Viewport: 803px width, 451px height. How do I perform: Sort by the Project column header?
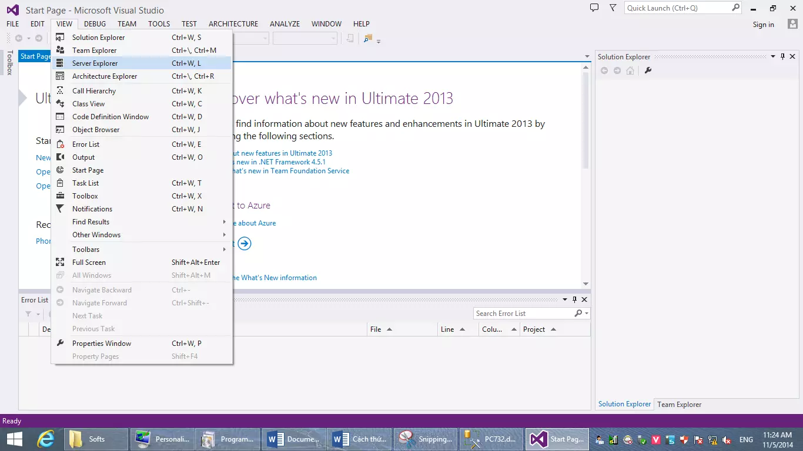coord(555,329)
